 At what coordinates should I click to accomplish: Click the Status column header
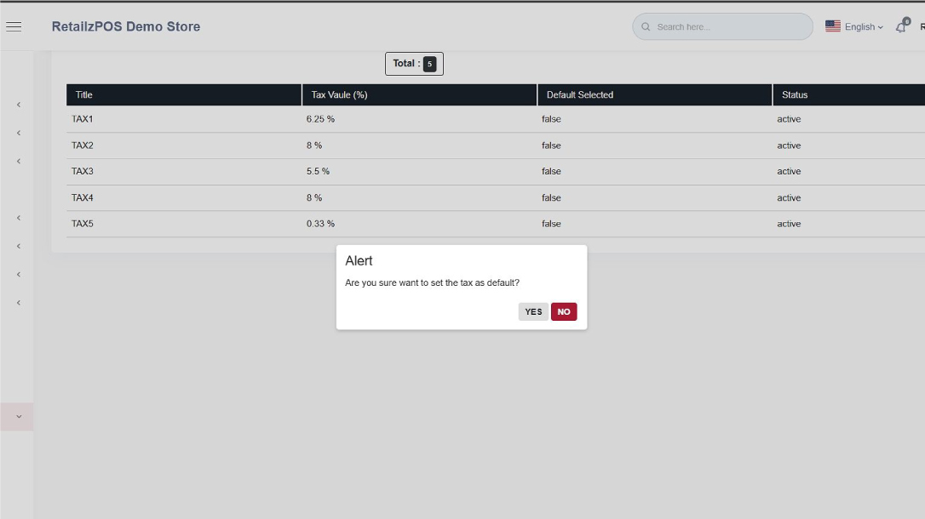coord(794,94)
